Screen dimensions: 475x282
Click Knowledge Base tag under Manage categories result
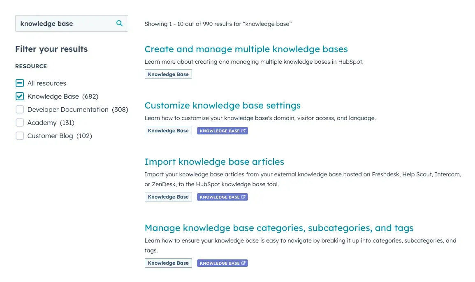(168, 263)
